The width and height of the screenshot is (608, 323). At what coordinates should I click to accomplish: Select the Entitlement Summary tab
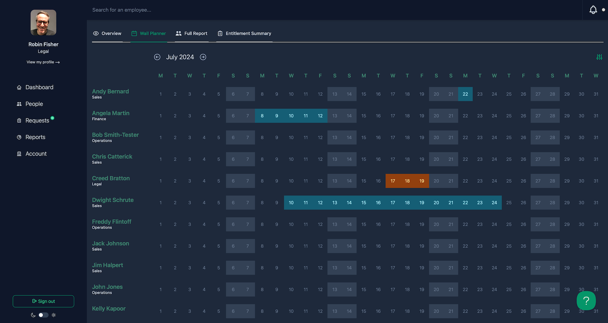click(244, 33)
